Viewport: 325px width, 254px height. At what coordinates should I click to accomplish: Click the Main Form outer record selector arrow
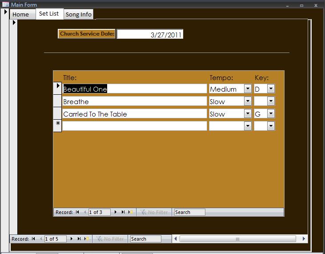(6, 12)
